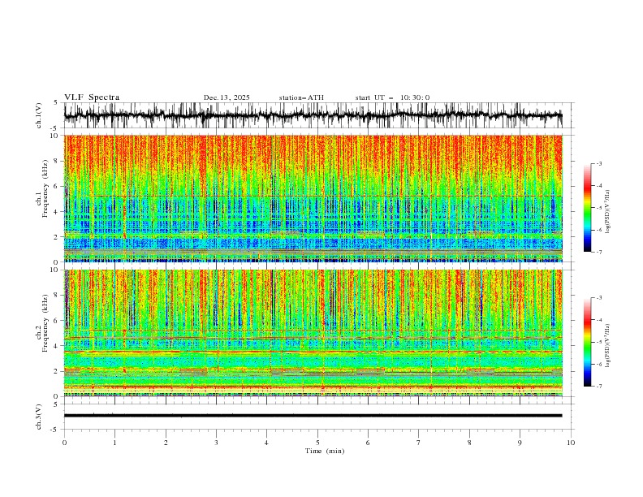
Task: Click time axis tick label "10"
Action: click(571, 443)
